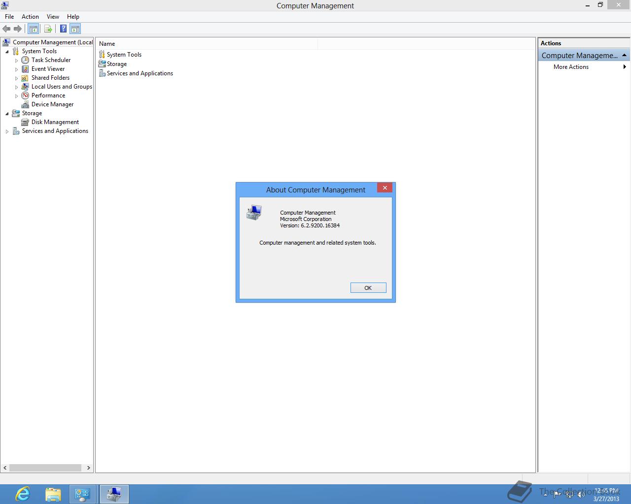Select the Show/Hide Console Tree toolbar icon
Image resolution: width=631 pixels, height=504 pixels.
tap(33, 29)
